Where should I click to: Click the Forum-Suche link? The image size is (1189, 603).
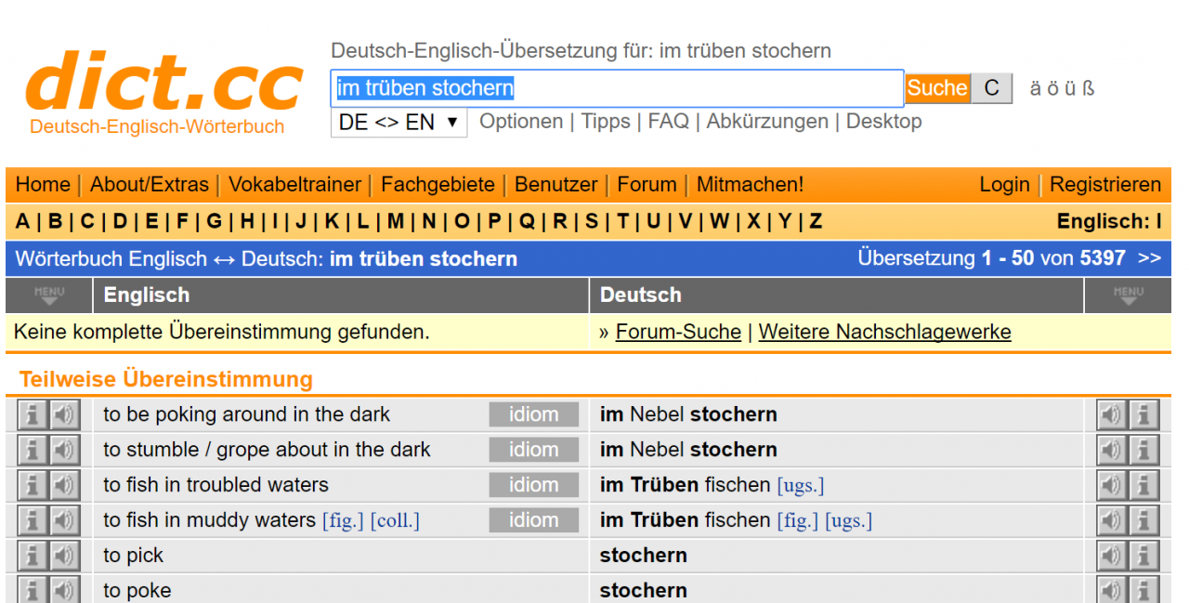678,332
